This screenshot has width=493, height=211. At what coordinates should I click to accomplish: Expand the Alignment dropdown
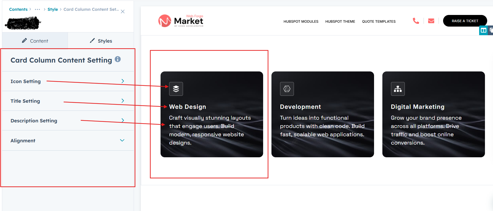[x=122, y=140]
